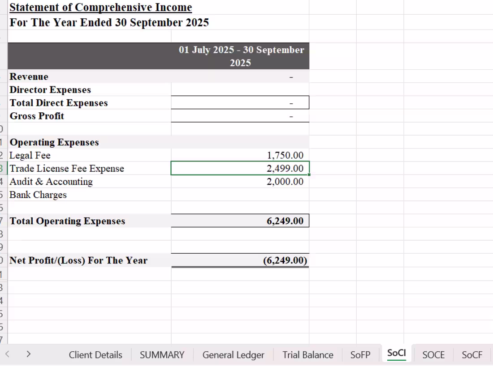The height and width of the screenshot is (366, 493).
Task: Select the 1,750.00 Legal Fee amount
Action: (x=240, y=155)
